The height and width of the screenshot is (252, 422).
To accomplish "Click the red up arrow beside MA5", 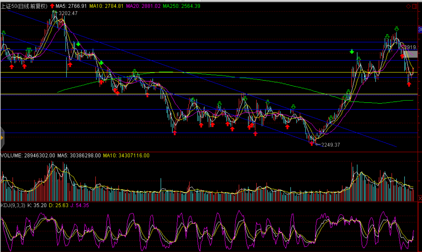I will point(52,6).
